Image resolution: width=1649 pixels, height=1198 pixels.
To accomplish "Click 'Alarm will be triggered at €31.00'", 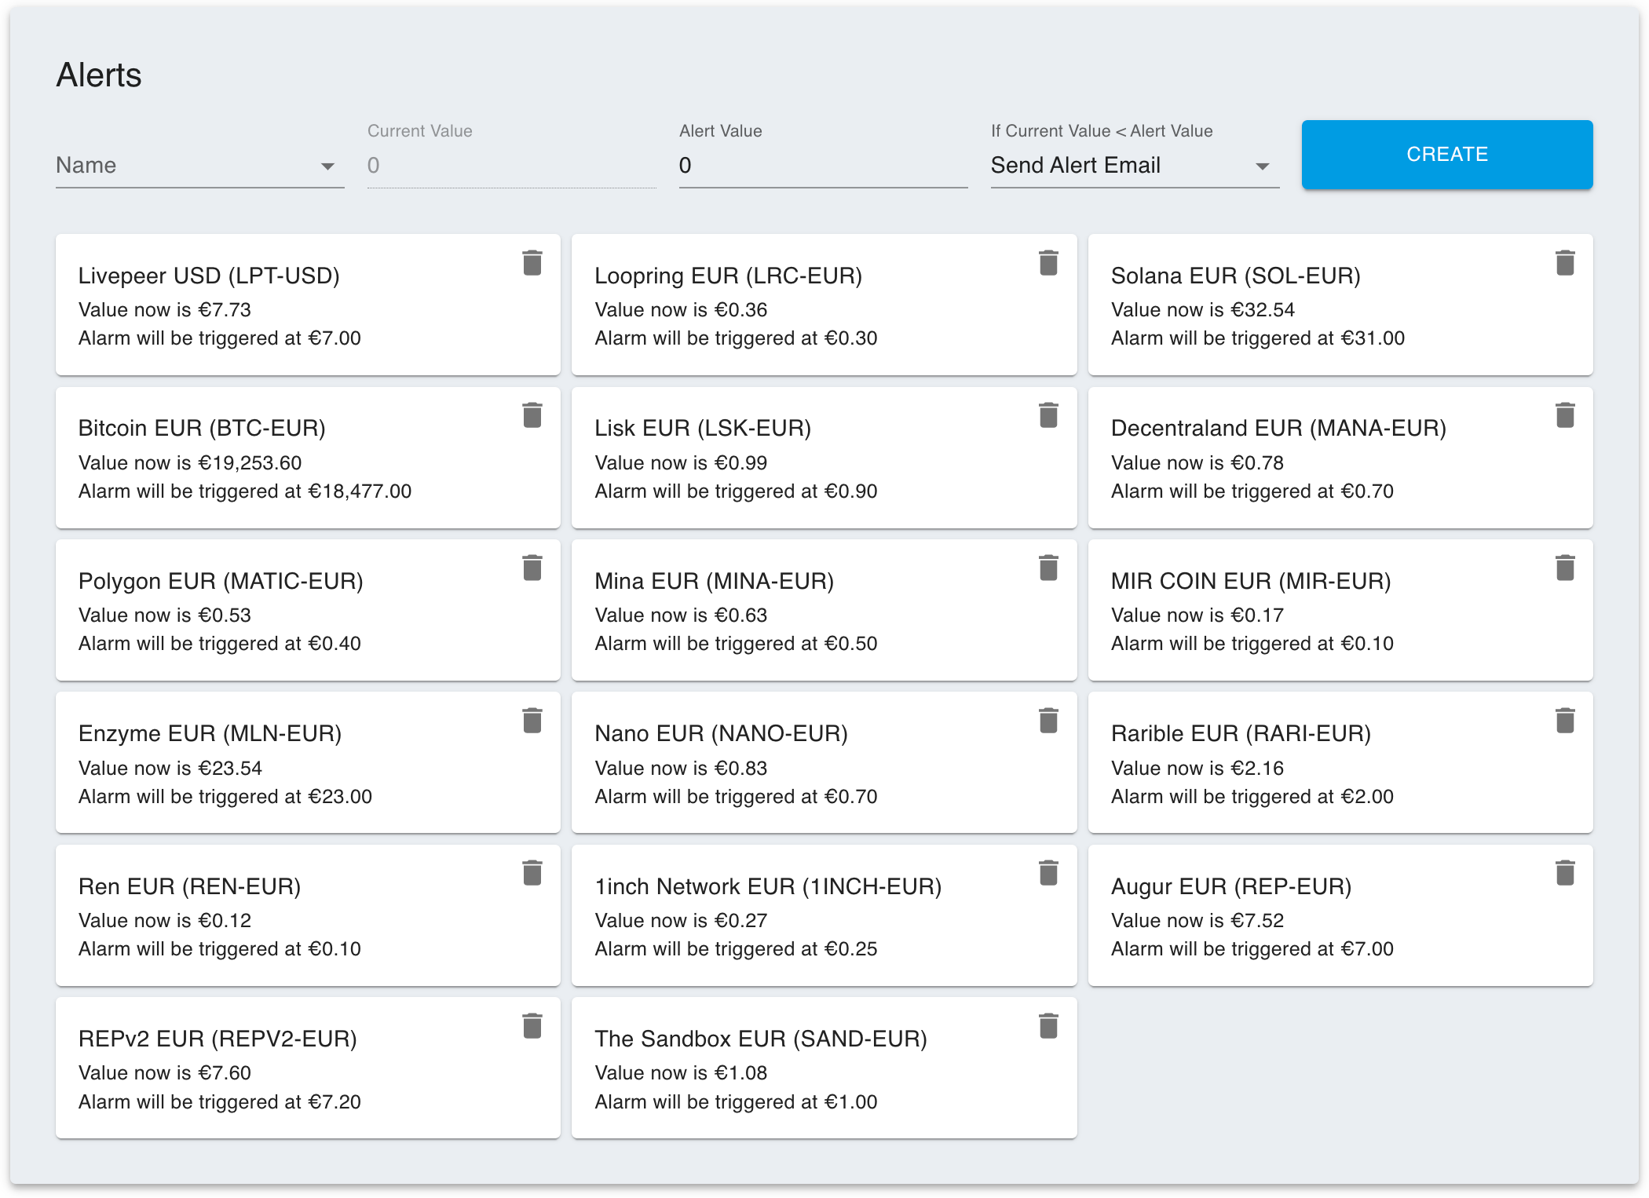I will 1258,338.
